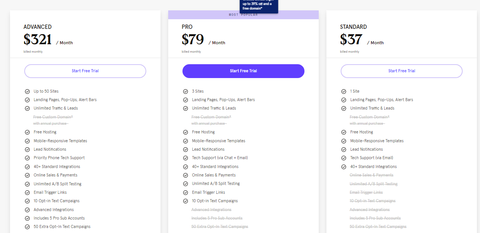
Task: Click the Pro plan Unlimited A/B Split Testing text
Action: [x=216, y=184]
